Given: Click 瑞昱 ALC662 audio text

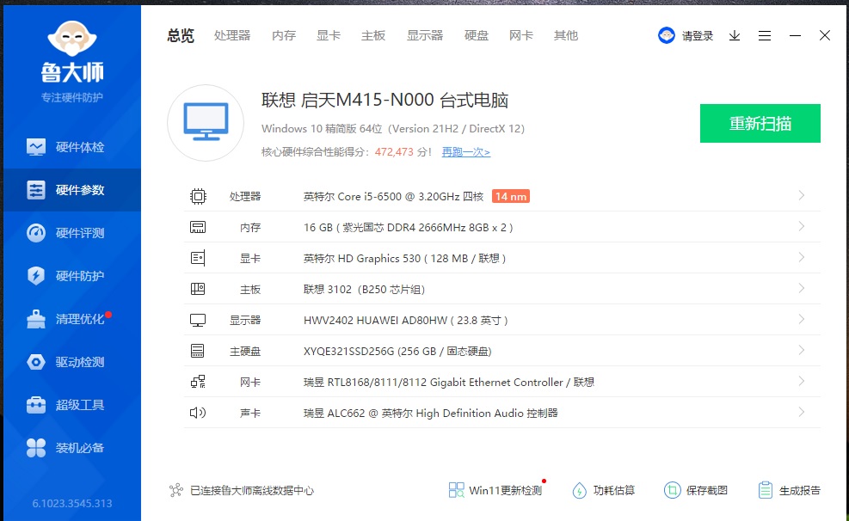Looking at the screenshot, I should click(x=430, y=414).
